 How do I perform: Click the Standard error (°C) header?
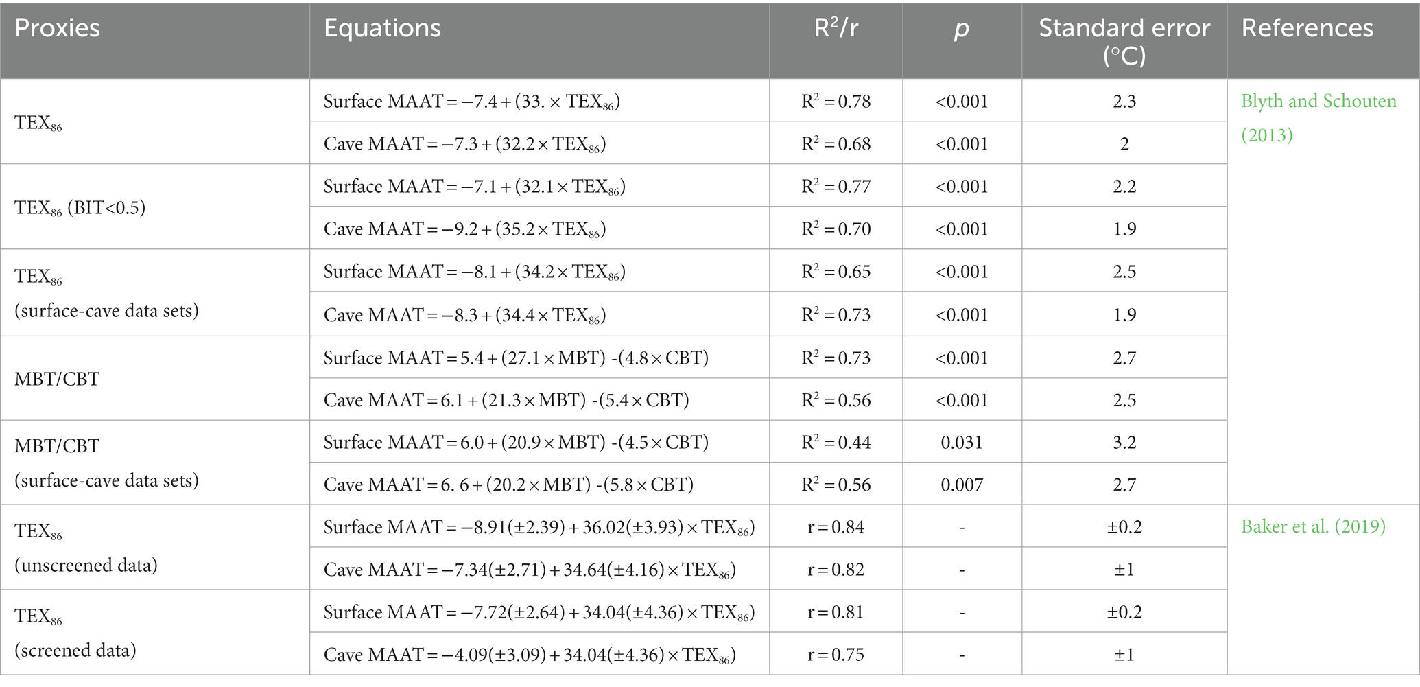click(1124, 41)
